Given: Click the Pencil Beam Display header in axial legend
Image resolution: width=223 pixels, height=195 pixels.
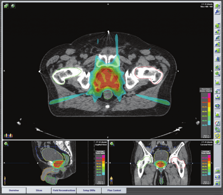Looking at the screenshot, I should point(206,90).
